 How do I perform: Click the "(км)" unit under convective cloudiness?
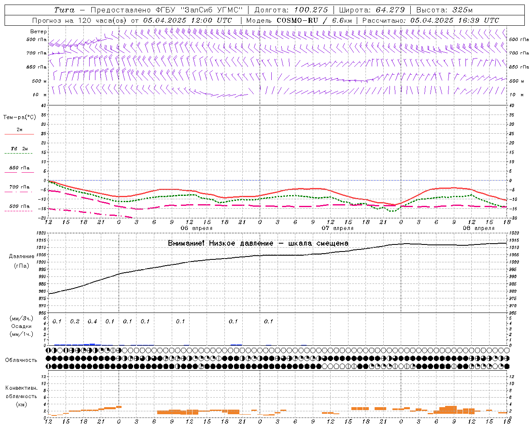[21, 404]
